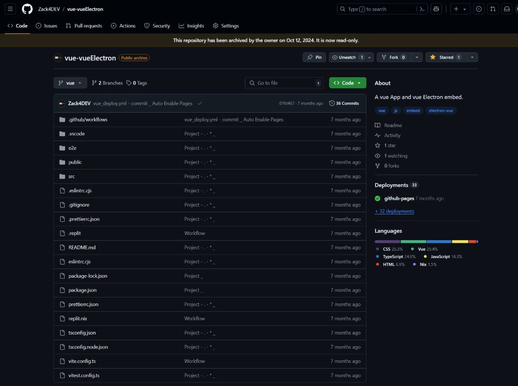Open the tsconfig.node.json file
The image size is (518, 386).
pos(88,347)
